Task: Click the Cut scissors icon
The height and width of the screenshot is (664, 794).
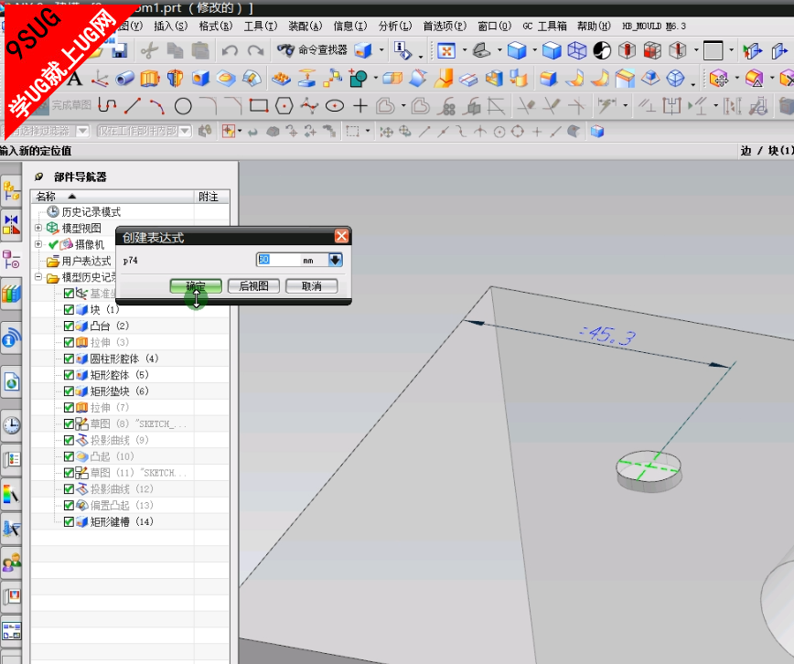Action: click(x=149, y=50)
